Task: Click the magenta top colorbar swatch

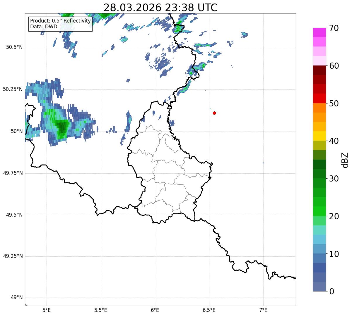Action: (x=319, y=32)
